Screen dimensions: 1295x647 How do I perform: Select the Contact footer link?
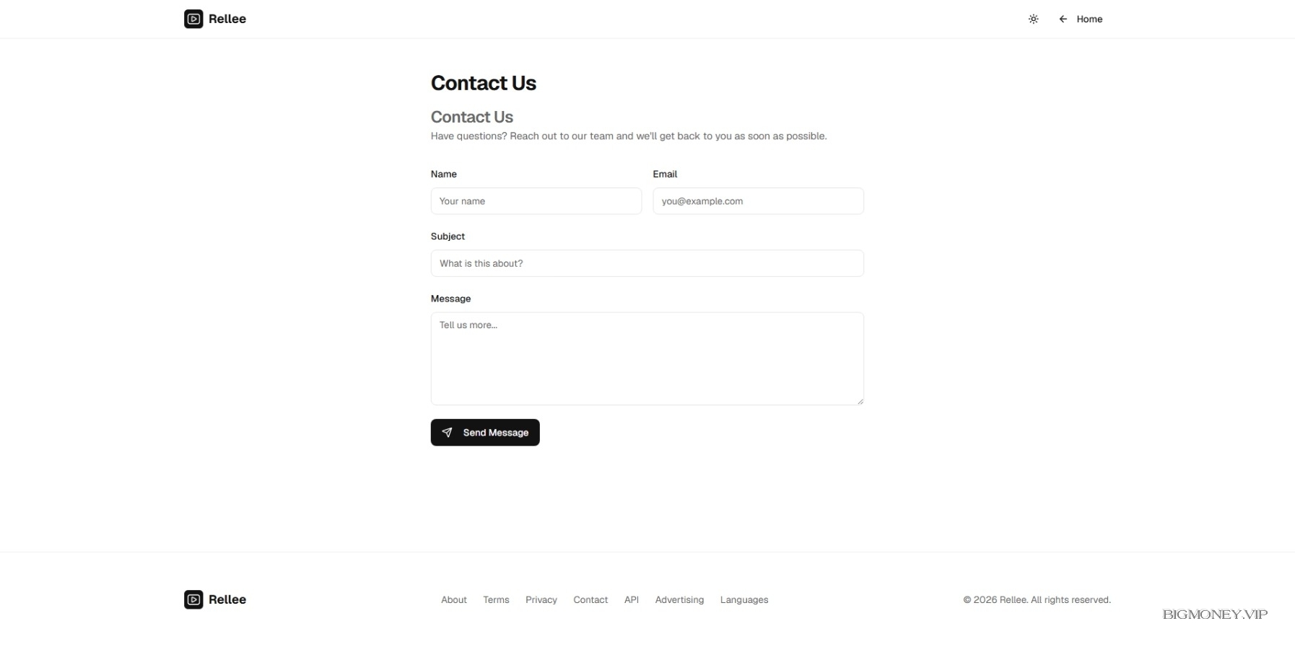590,600
